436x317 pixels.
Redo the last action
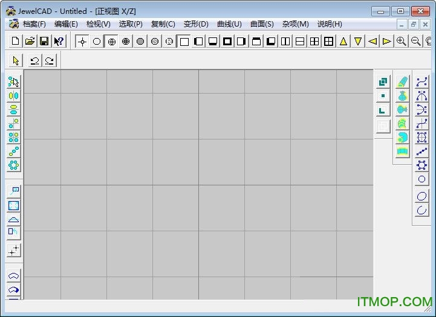[x=50, y=60]
